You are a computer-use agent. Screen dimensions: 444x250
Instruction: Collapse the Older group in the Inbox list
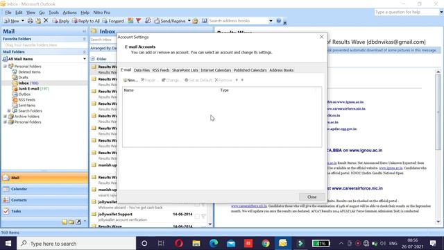click(x=93, y=59)
